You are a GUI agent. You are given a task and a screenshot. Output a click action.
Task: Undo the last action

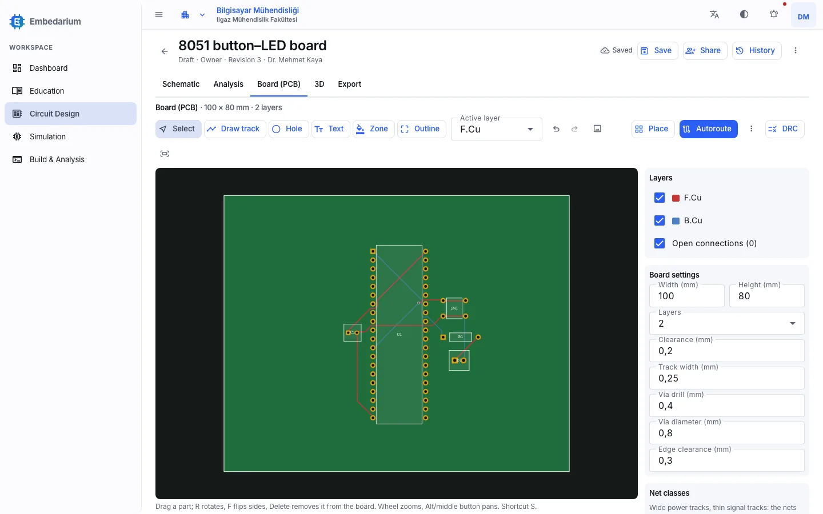pyautogui.click(x=556, y=129)
